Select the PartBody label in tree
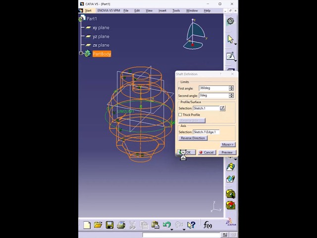 [x=102, y=54]
